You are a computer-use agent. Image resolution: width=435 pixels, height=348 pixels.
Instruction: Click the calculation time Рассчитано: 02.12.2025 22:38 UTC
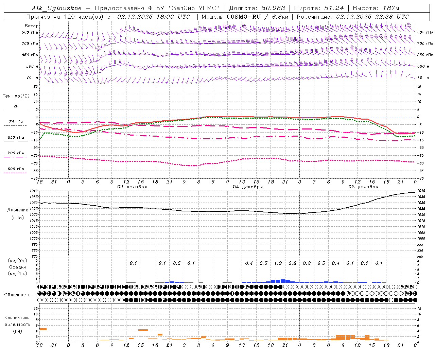point(353,17)
